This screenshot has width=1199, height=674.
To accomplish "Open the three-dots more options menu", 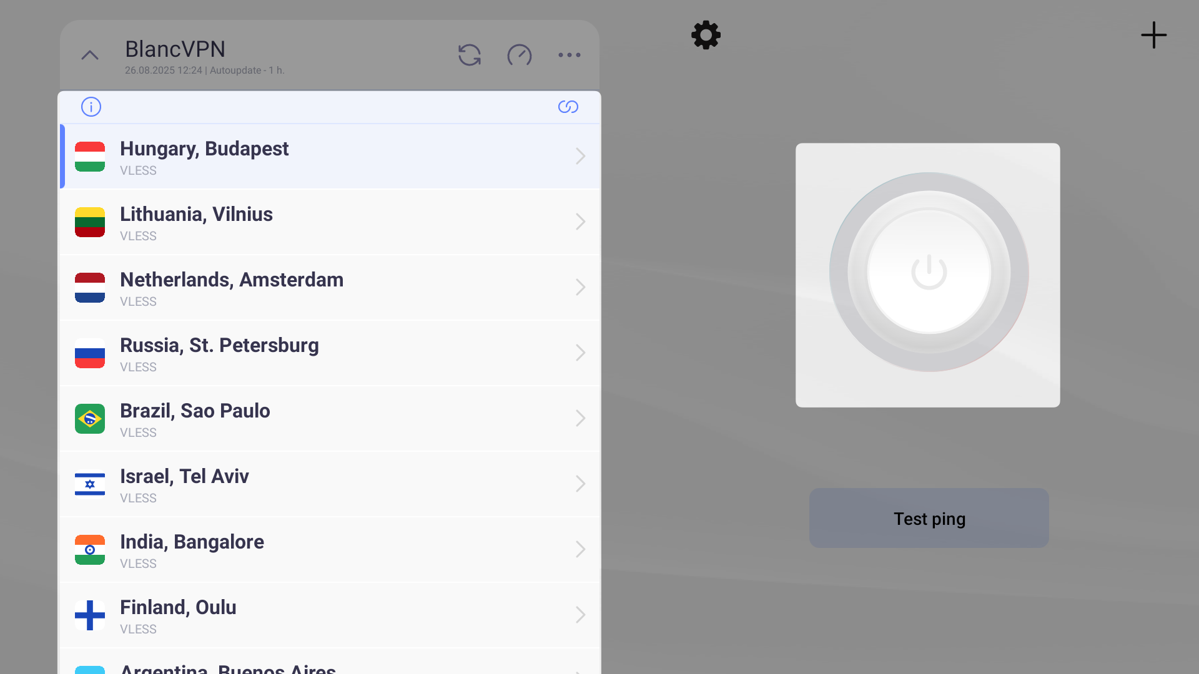I will point(569,55).
